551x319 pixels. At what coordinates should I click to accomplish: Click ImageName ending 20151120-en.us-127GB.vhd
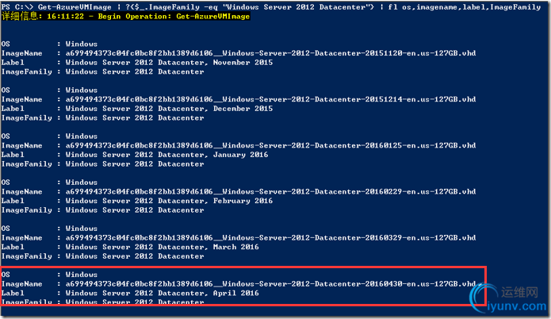(x=239, y=53)
